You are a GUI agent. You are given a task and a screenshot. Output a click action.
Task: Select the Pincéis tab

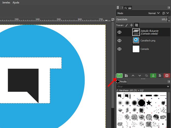pos(122,81)
